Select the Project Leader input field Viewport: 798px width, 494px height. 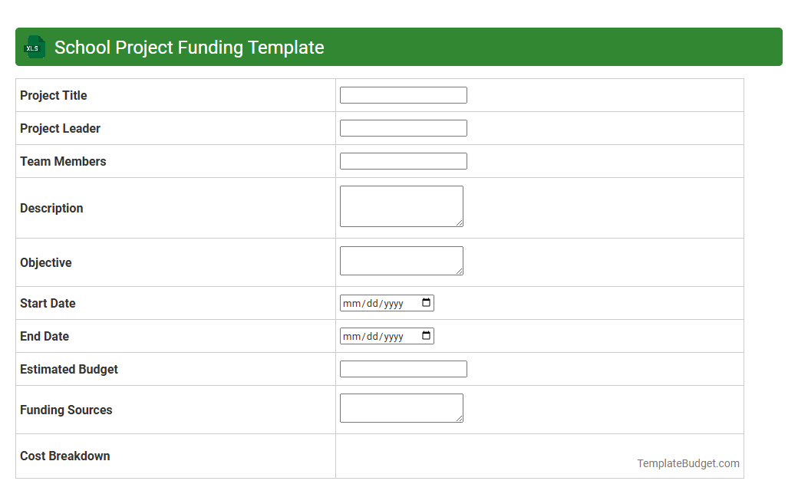pyautogui.click(x=403, y=127)
